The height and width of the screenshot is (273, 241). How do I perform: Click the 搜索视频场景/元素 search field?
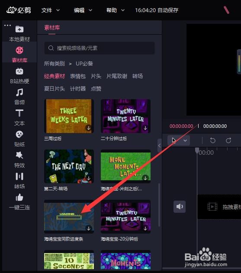point(100,48)
